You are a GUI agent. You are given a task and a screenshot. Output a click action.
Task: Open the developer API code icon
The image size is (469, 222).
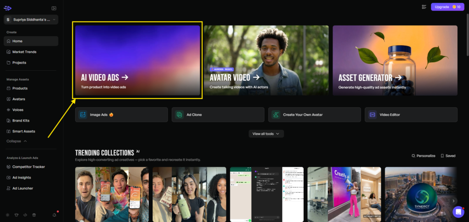[25, 215]
